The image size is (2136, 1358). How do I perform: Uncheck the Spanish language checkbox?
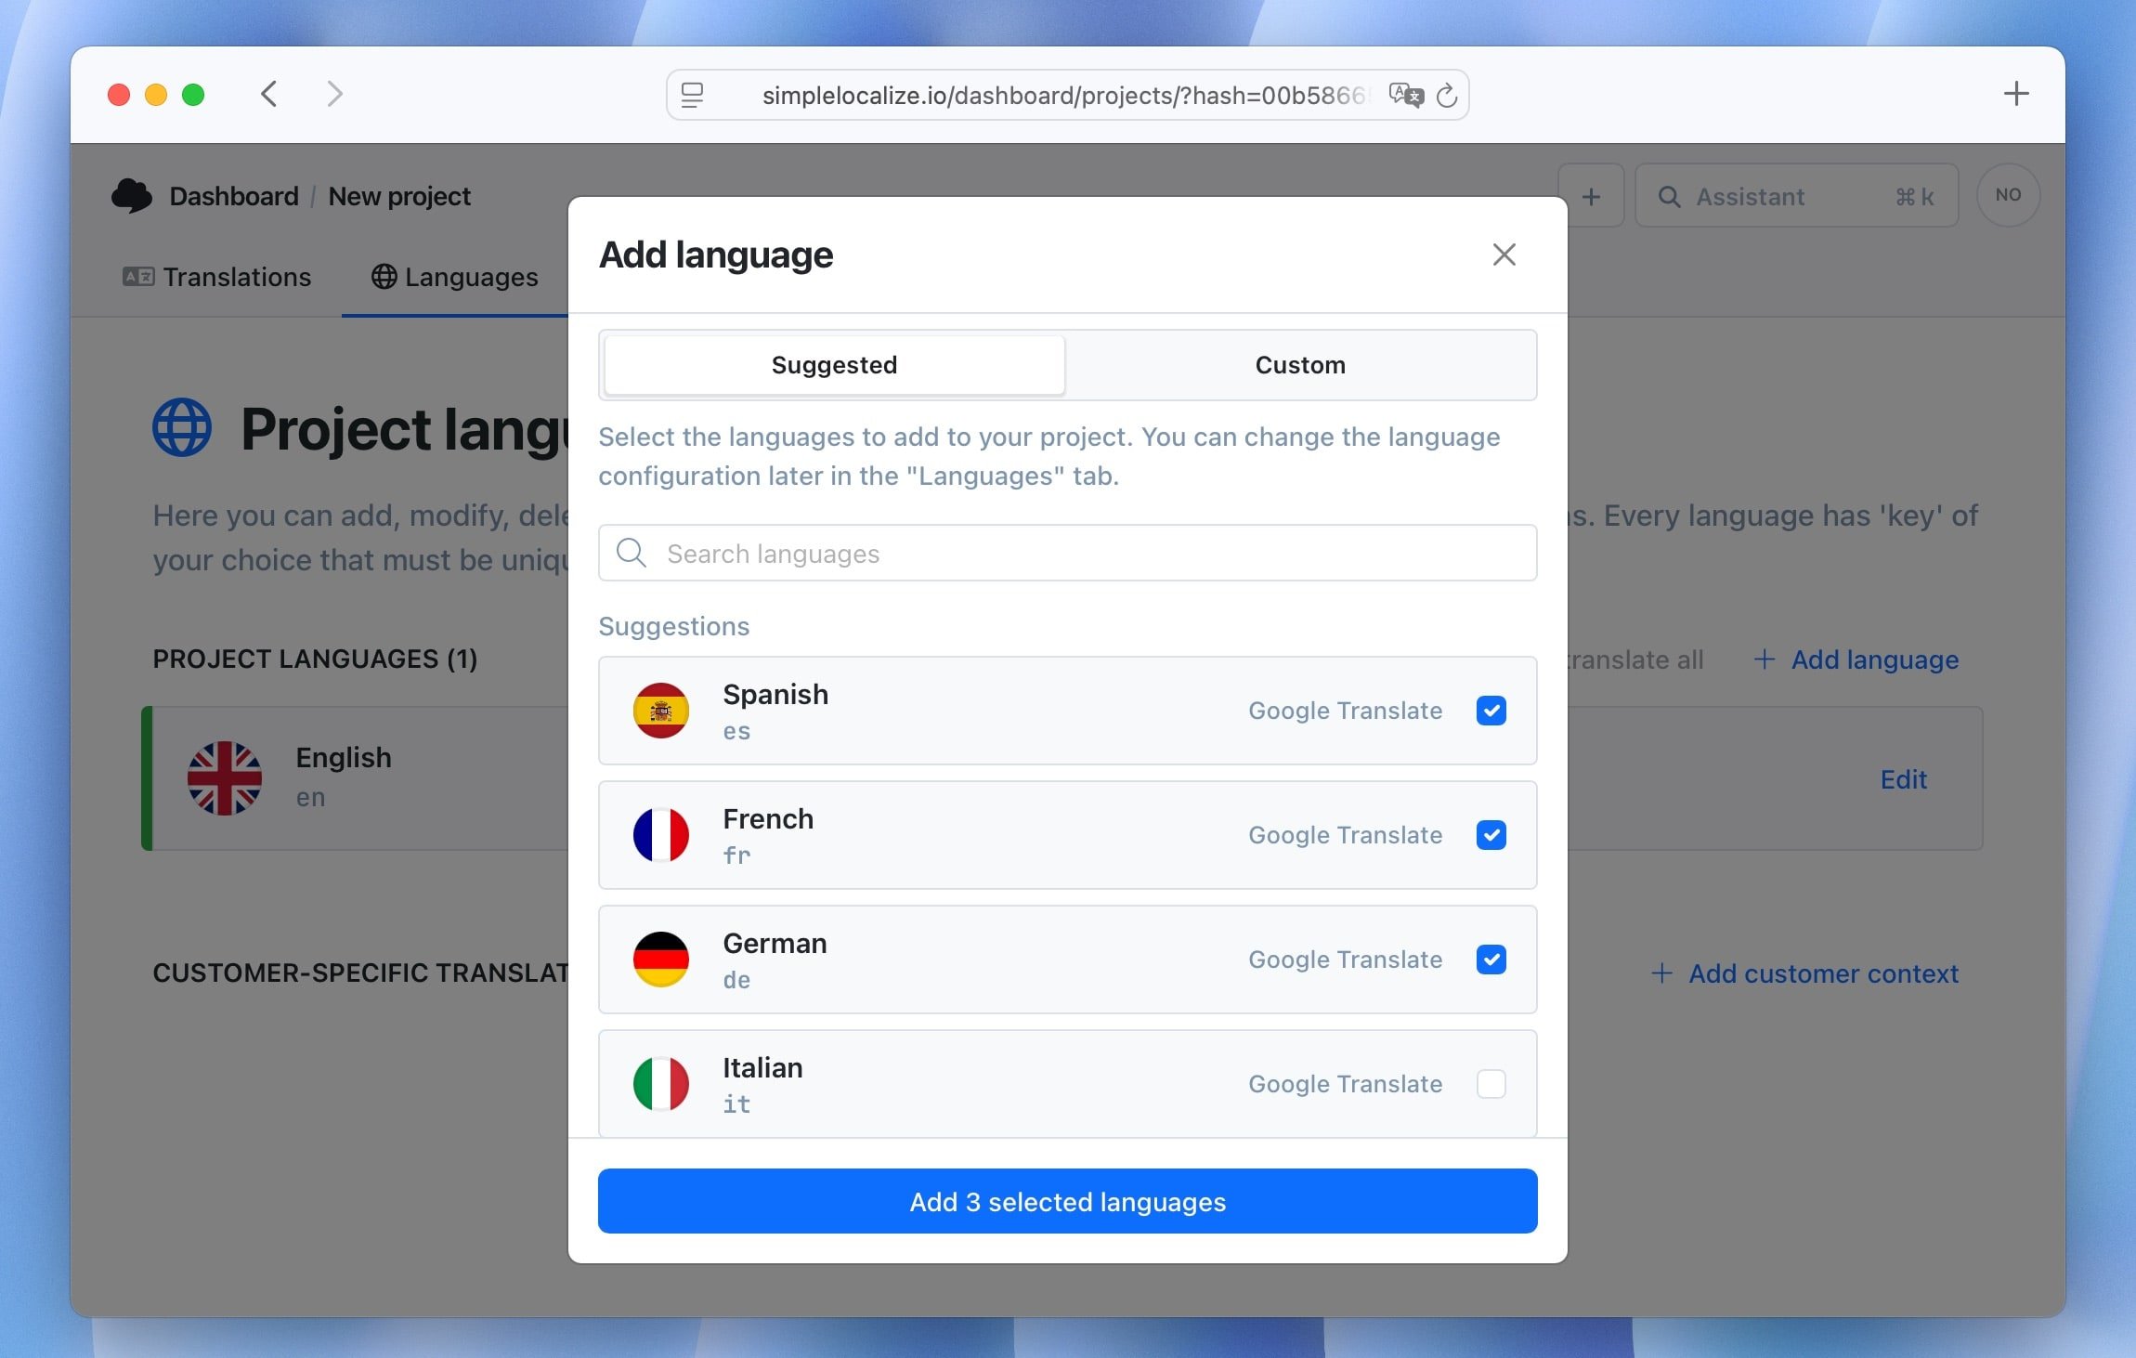[x=1491, y=711]
